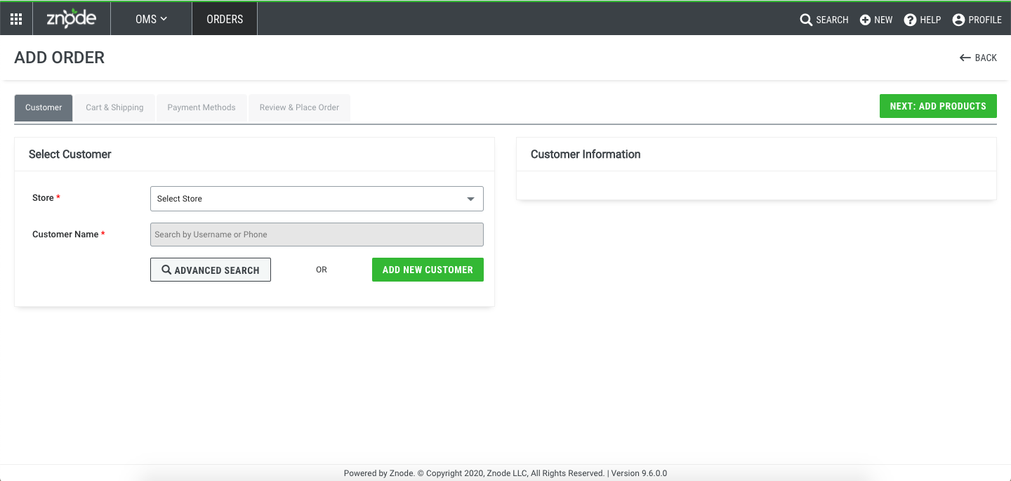Switch to the Cart & Shipping tab
This screenshot has height=481, width=1011.
pos(114,107)
